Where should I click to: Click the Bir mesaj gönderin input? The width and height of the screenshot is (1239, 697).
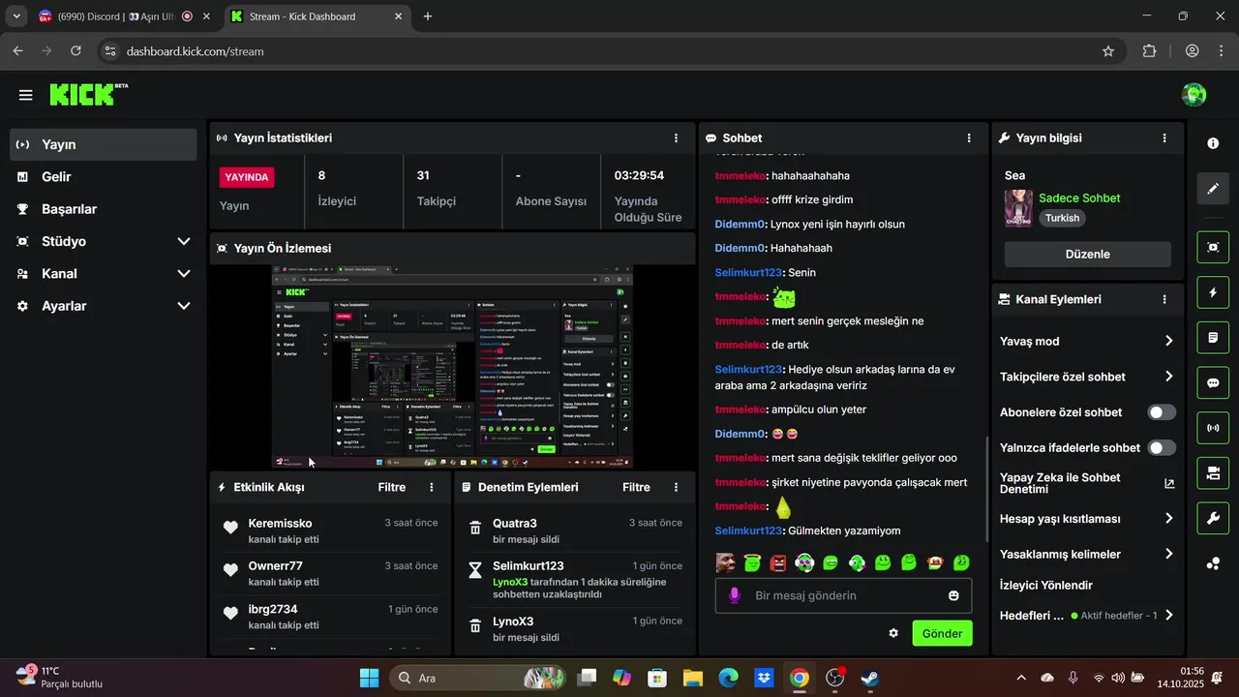click(842, 595)
